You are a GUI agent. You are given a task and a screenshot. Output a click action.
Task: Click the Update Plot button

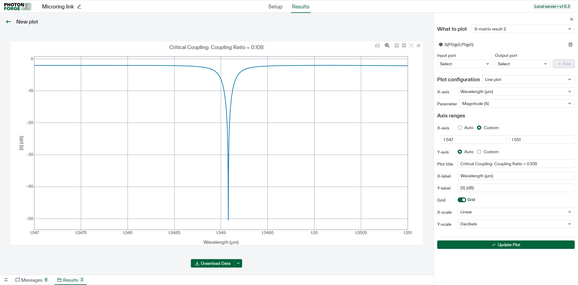click(506, 245)
